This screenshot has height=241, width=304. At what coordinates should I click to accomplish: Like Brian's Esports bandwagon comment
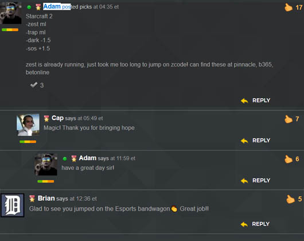click(x=290, y=199)
